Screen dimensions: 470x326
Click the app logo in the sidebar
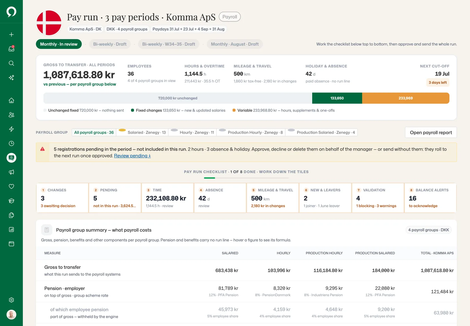tap(11, 12)
